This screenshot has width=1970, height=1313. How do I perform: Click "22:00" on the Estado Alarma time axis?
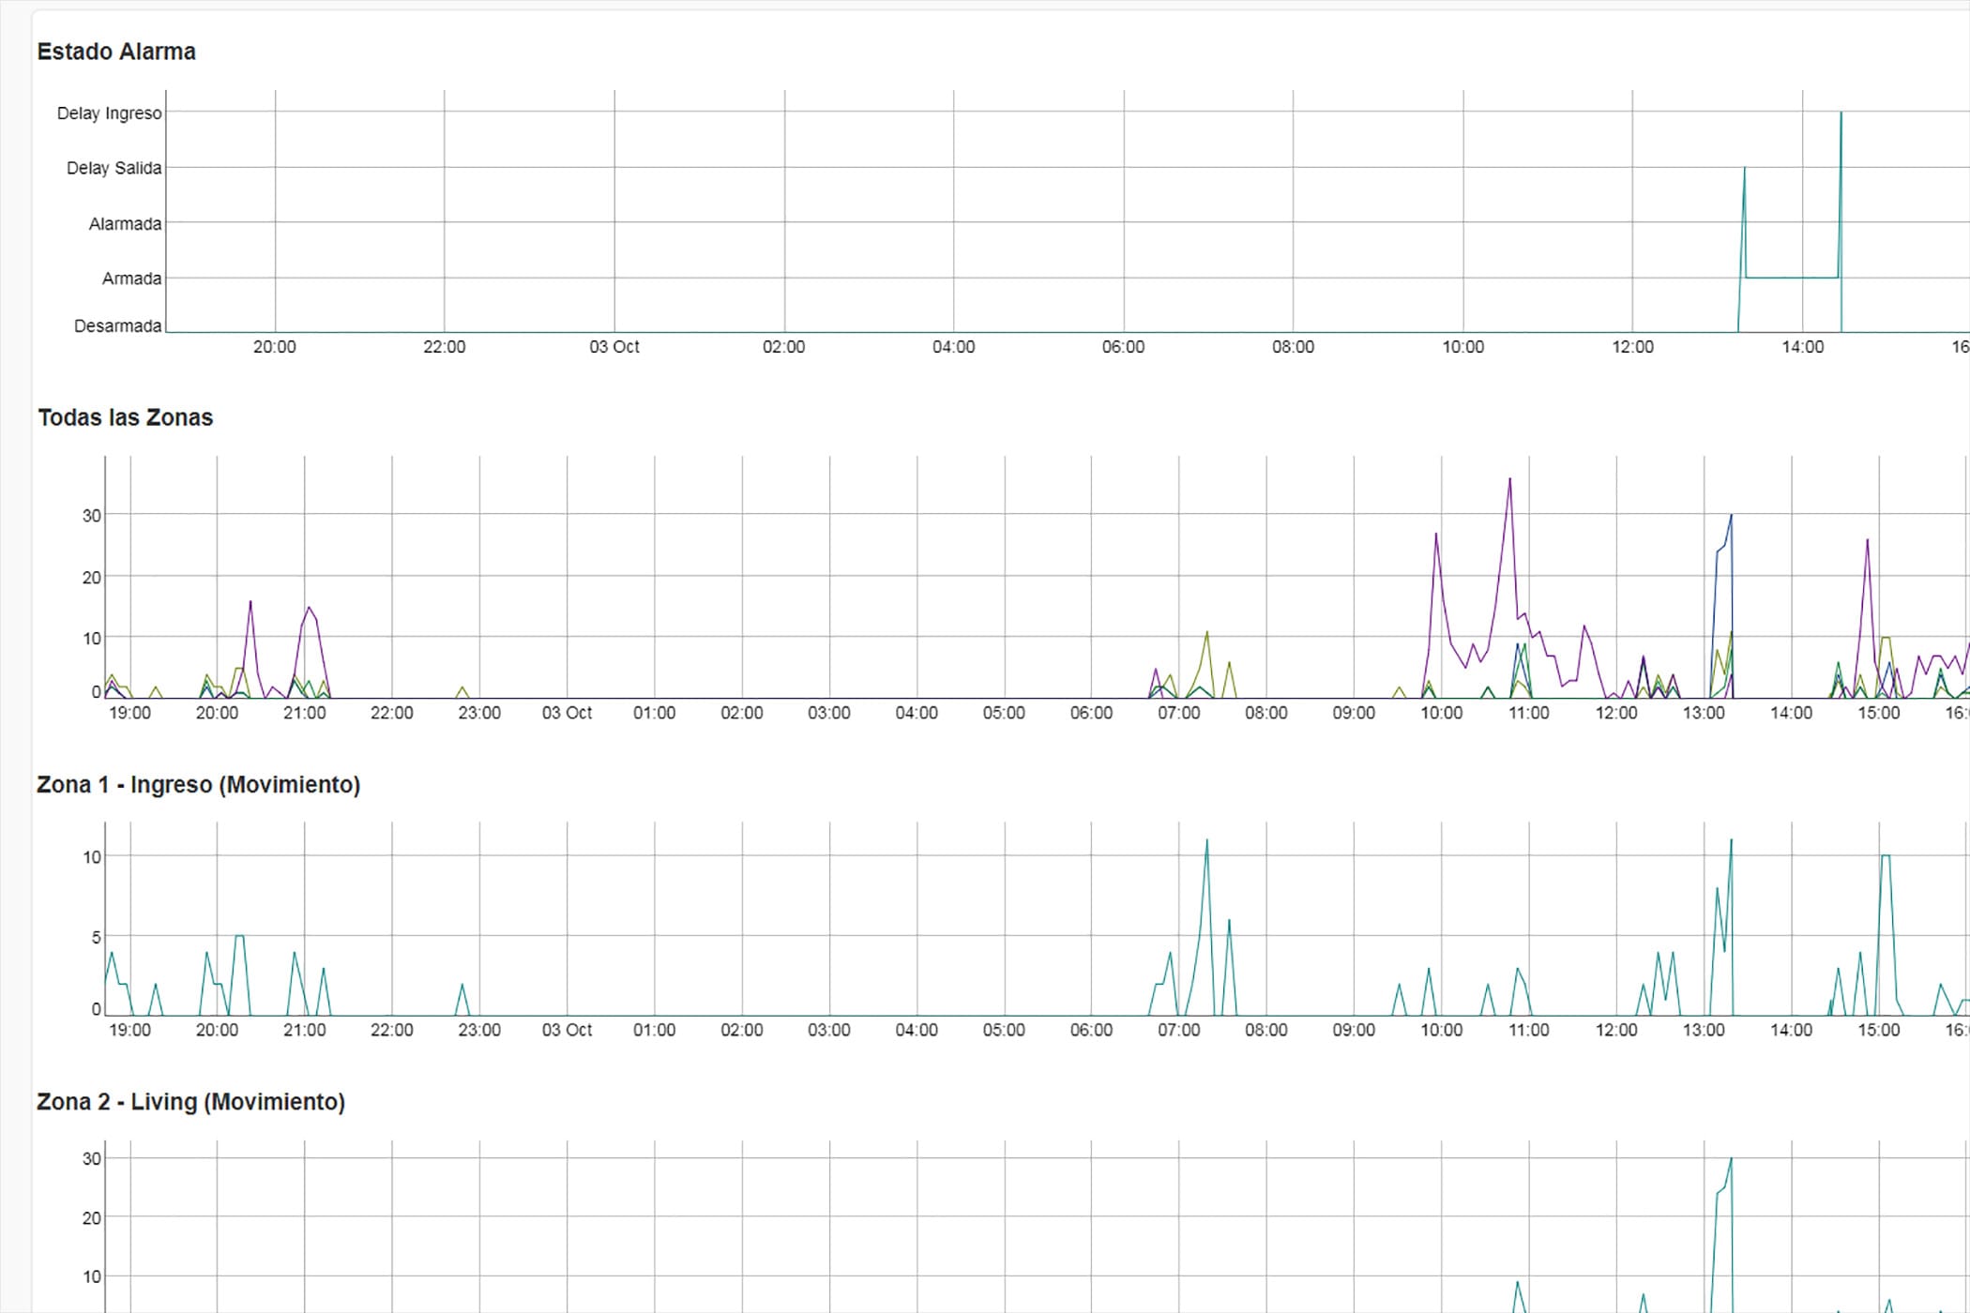[444, 347]
